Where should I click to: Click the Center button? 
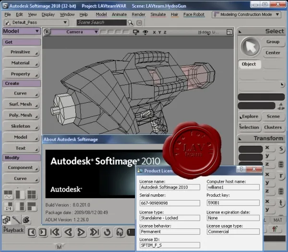273,53
